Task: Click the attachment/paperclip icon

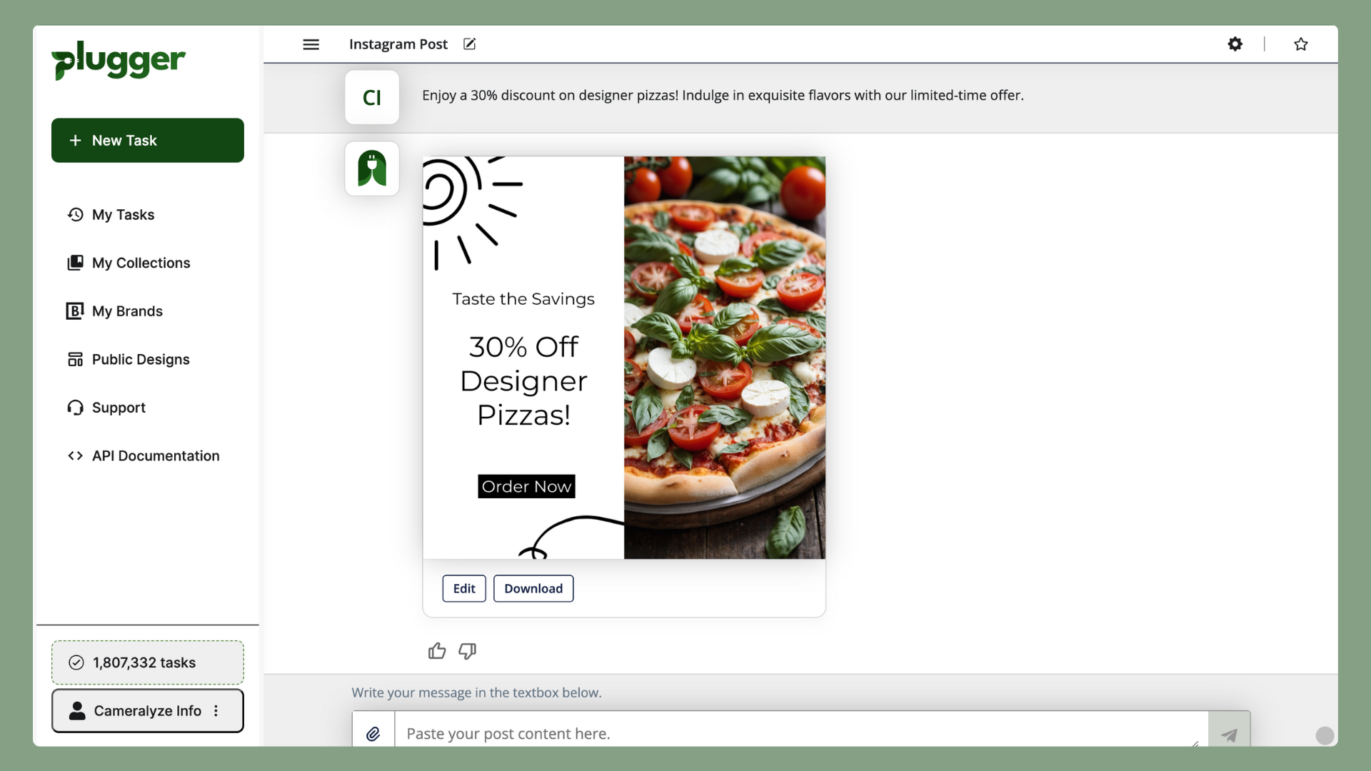Action: (374, 733)
